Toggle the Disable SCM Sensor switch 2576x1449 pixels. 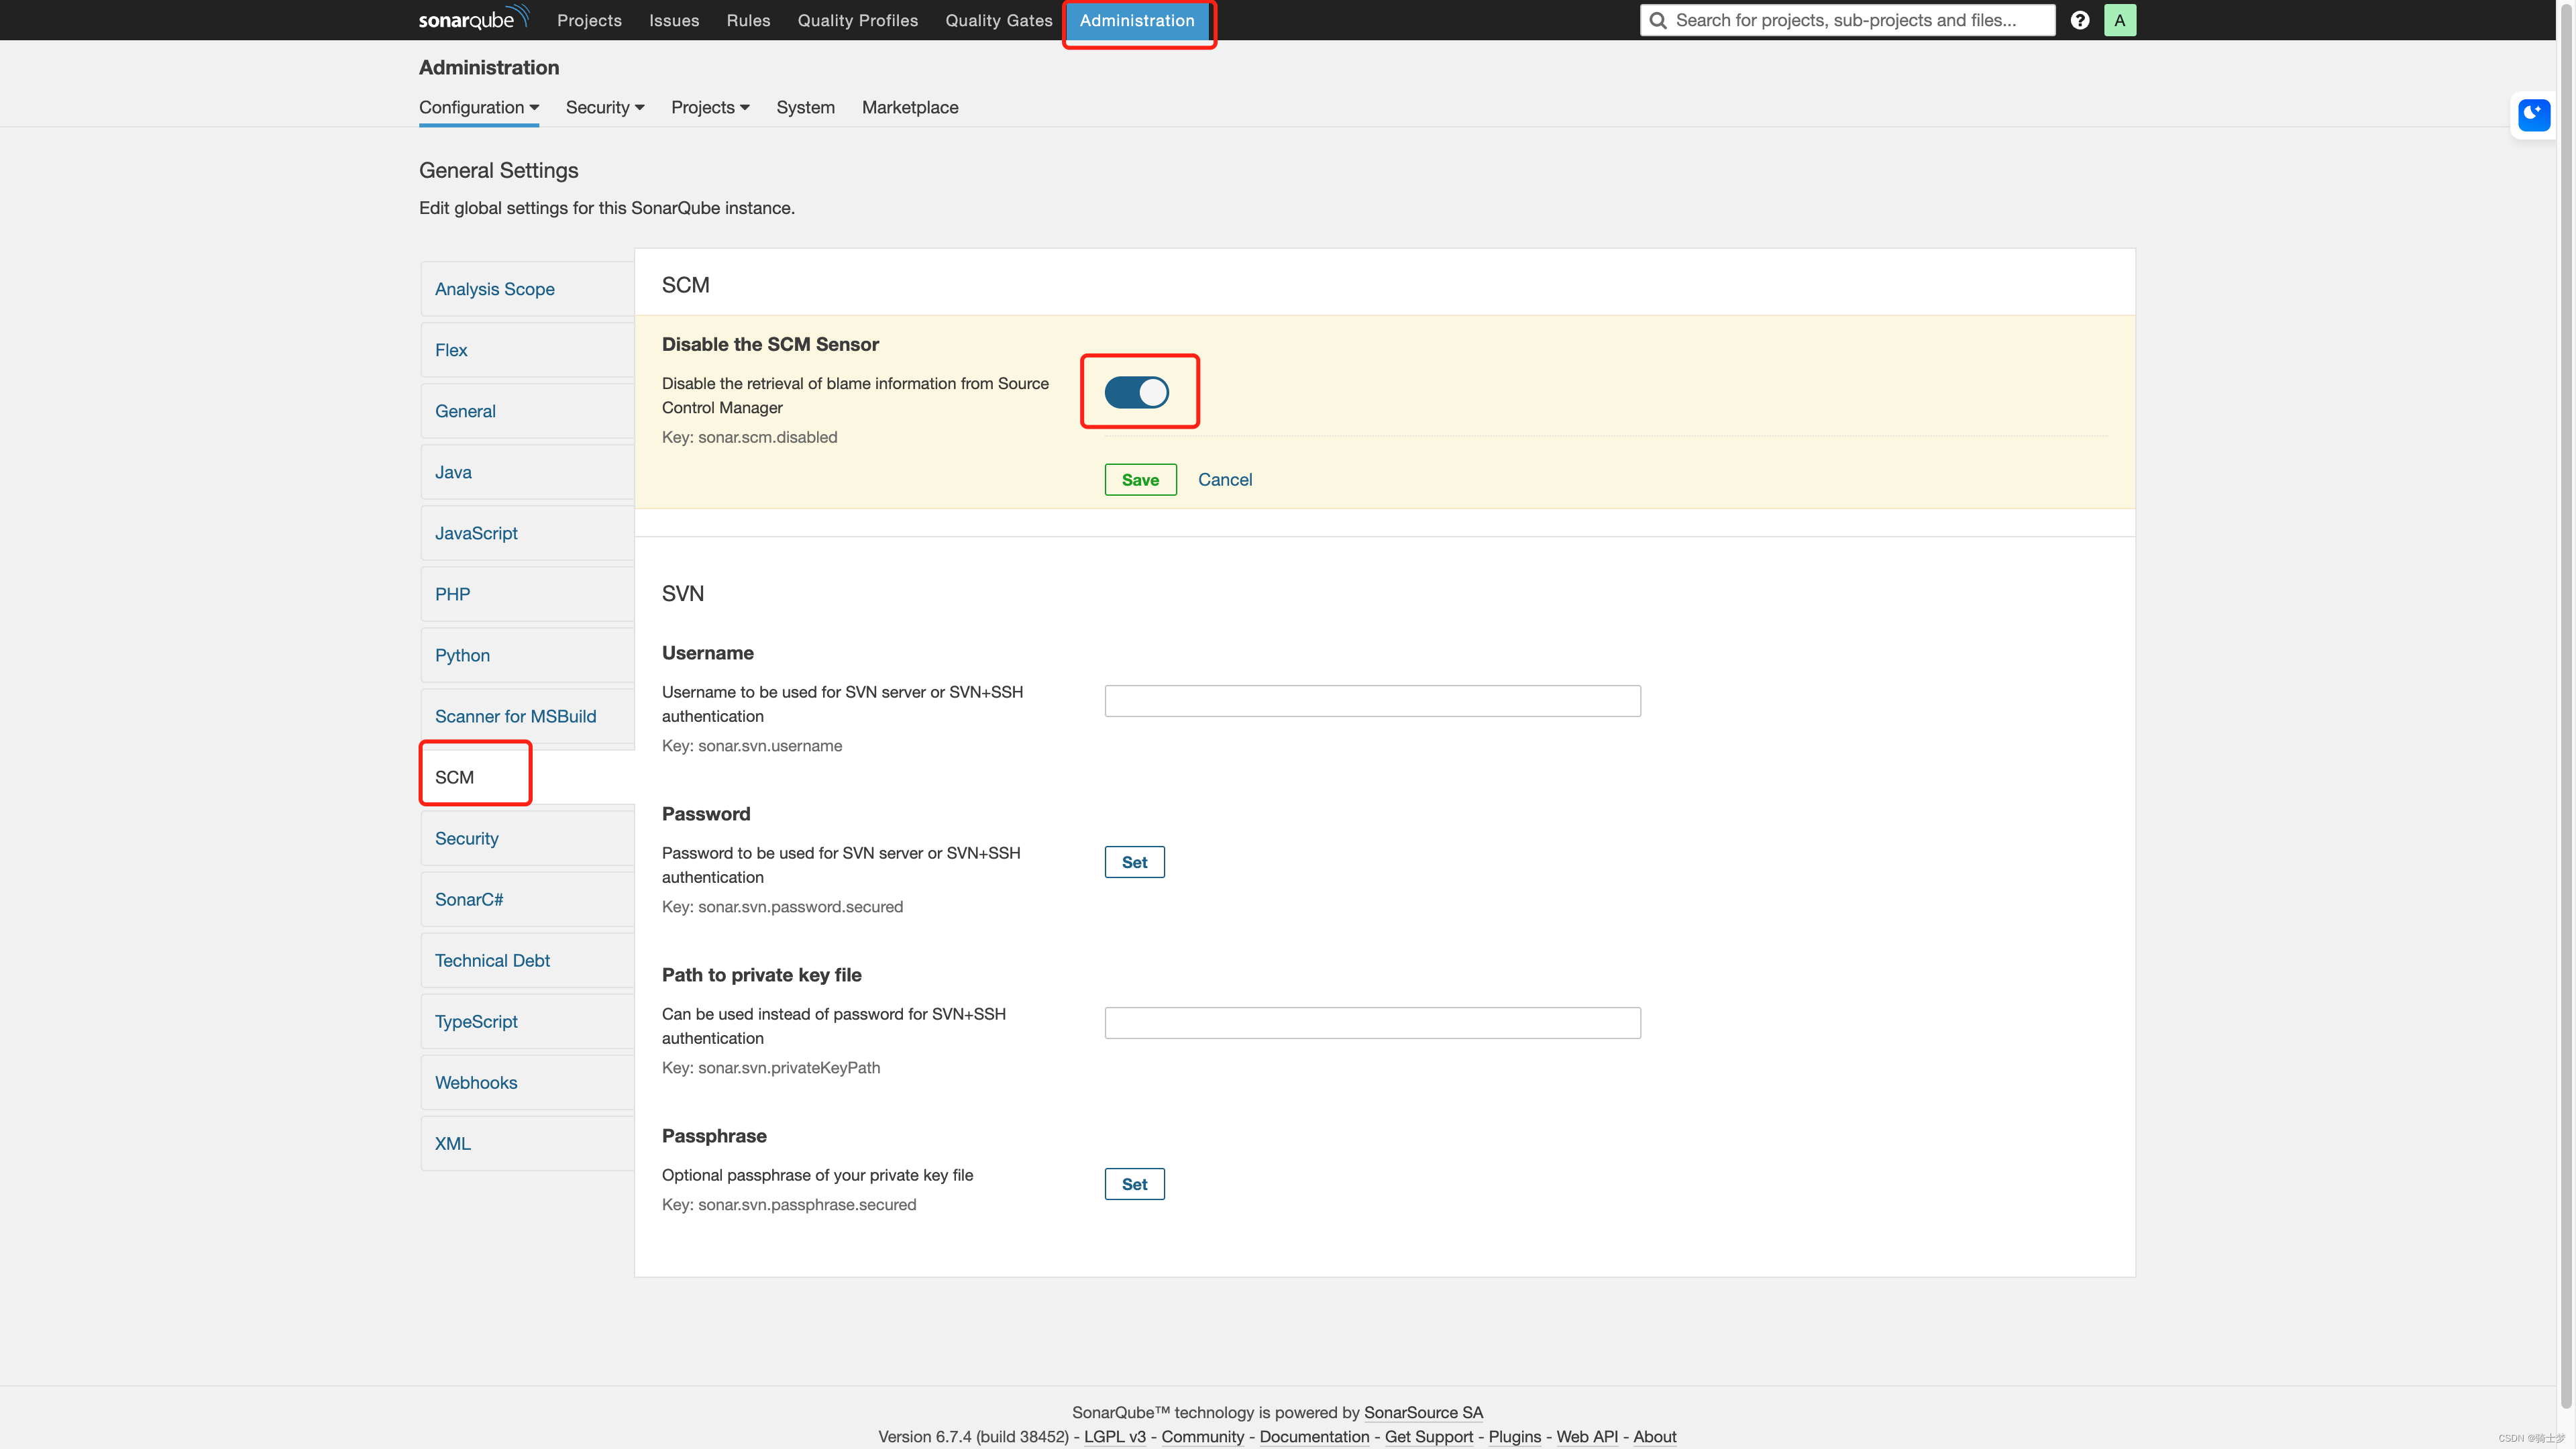[1139, 391]
